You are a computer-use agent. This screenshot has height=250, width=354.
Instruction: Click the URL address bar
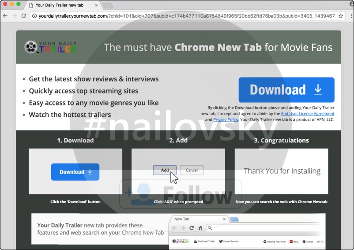point(185,16)
